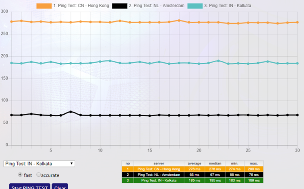
Task: Click the Amsterdam line's peak point at ping 7
Action: coord(70,112)
